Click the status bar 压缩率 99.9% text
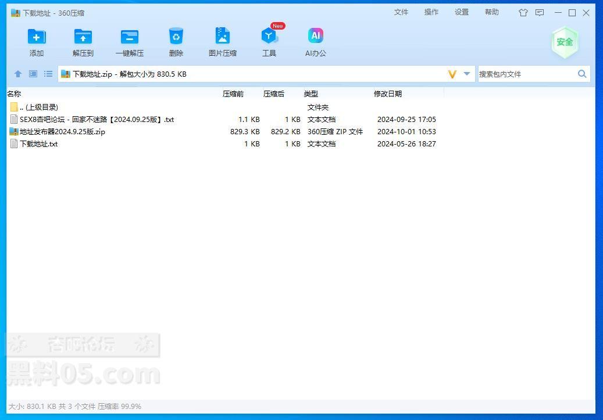 tap(119, 406)
